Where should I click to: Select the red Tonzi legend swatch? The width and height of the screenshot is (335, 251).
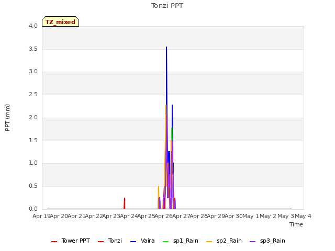[x=100, y=242]
